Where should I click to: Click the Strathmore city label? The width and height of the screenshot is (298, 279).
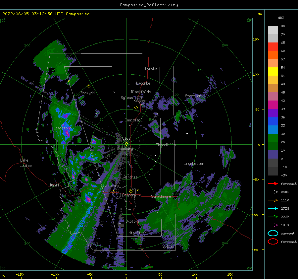pos(161,196)
